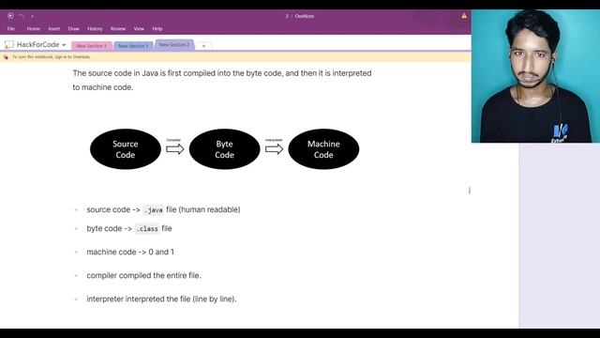Viewport: 600px width, 338px height.
Task: Open the Insert ribbon tab
Action: point(54,29)
